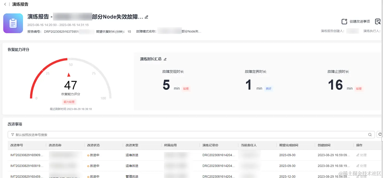Click the 当前责任人 column header
Screen dimensions: 383x178
249,145
